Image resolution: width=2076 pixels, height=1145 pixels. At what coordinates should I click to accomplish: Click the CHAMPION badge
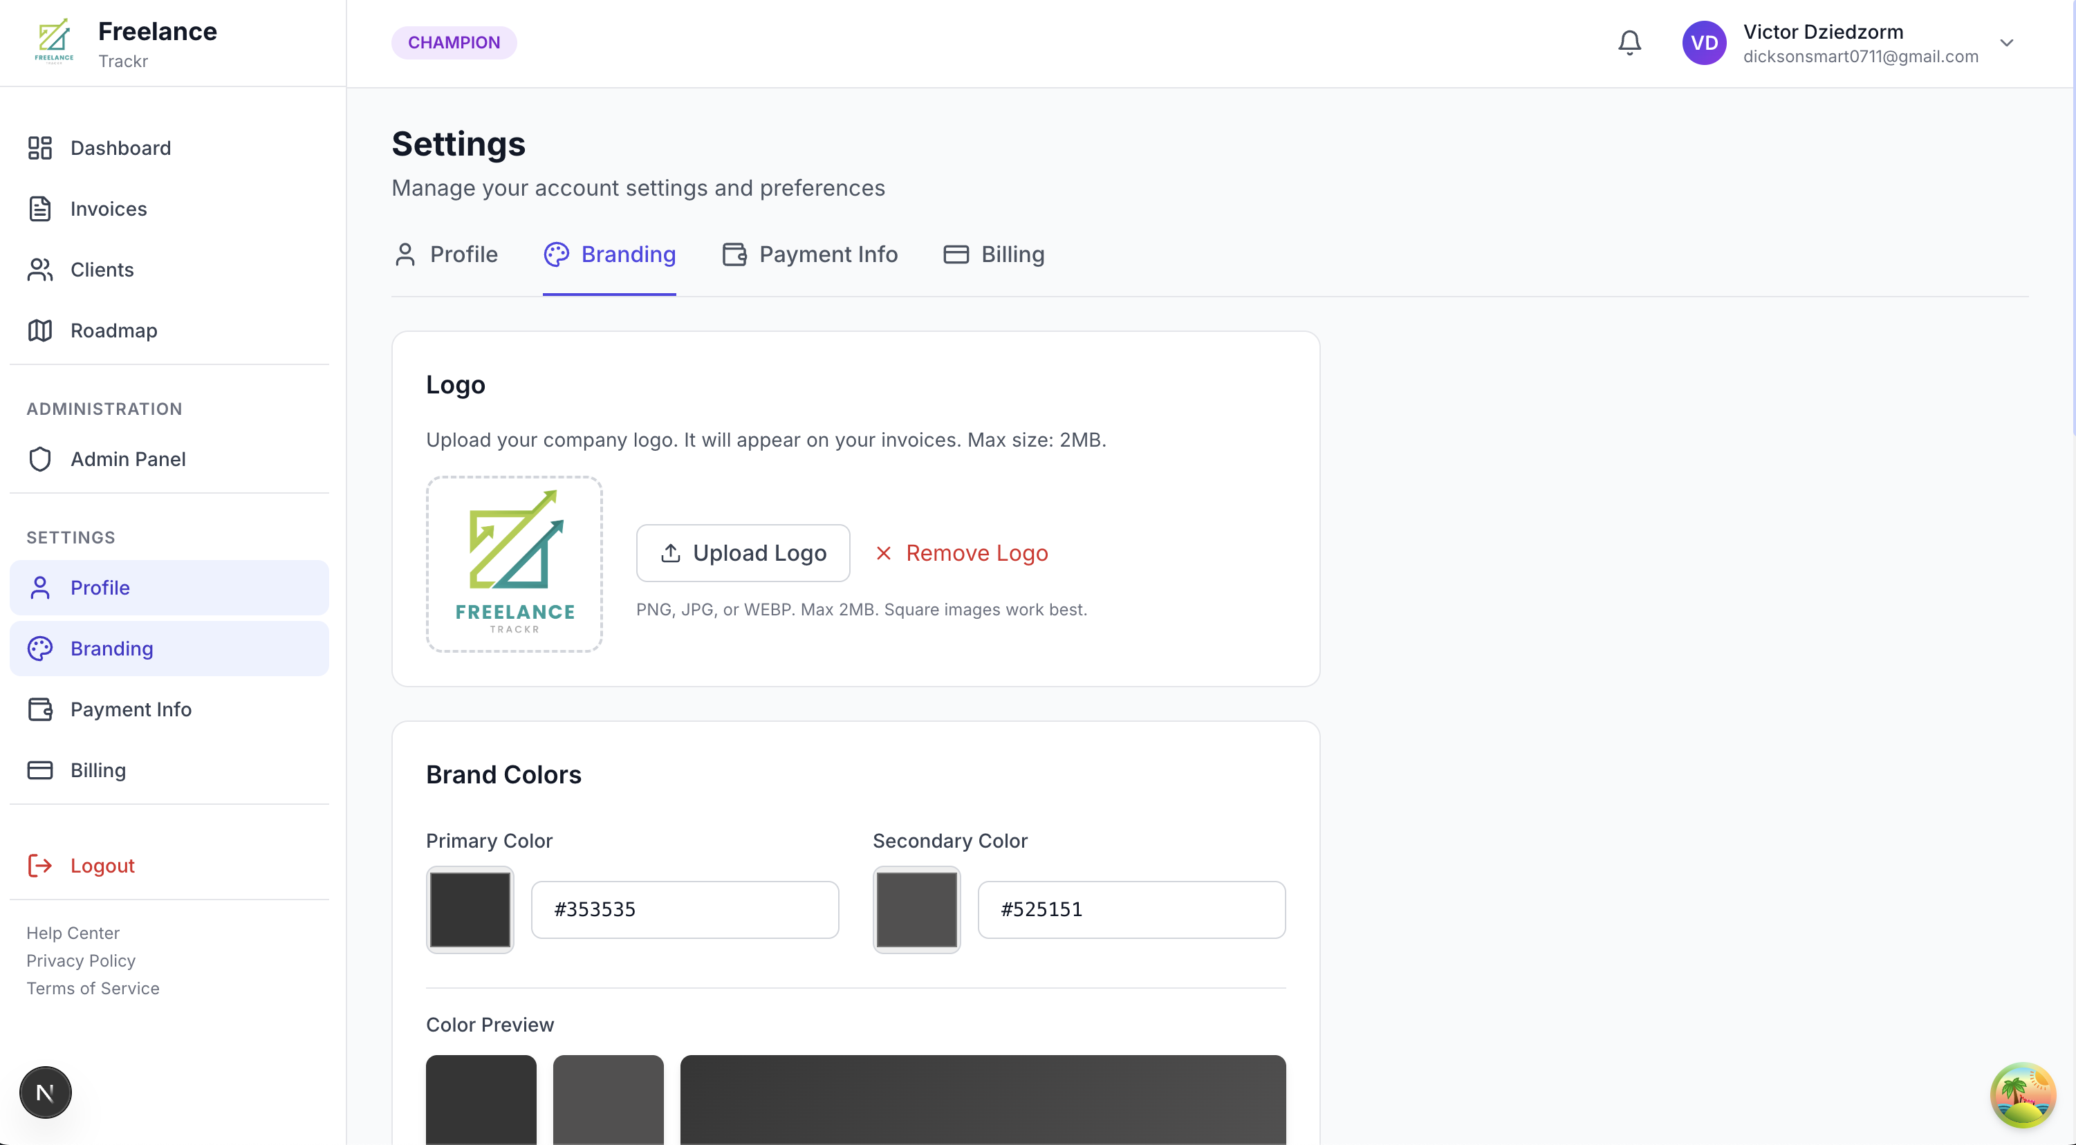[454, 42]
